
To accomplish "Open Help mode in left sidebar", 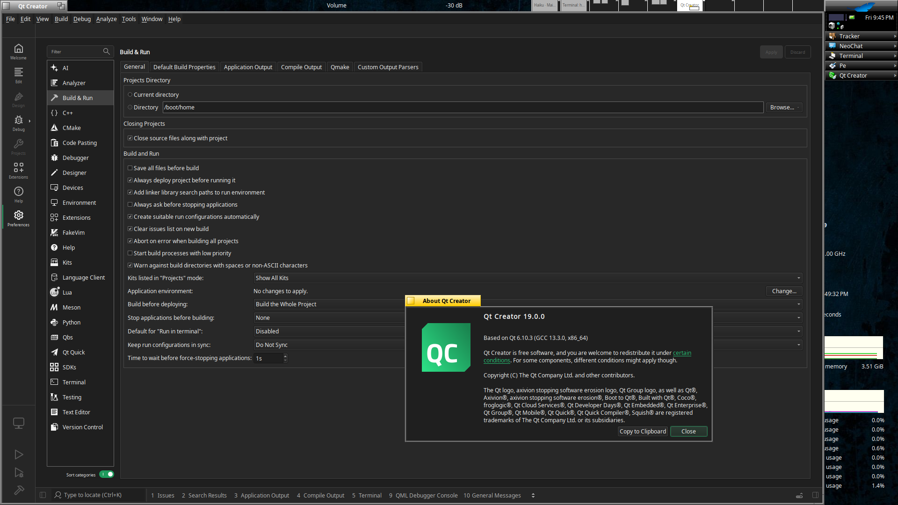I will point(18,195).
